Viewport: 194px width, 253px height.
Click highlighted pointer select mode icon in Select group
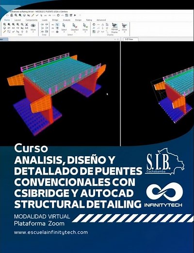(x=57, y=25)
